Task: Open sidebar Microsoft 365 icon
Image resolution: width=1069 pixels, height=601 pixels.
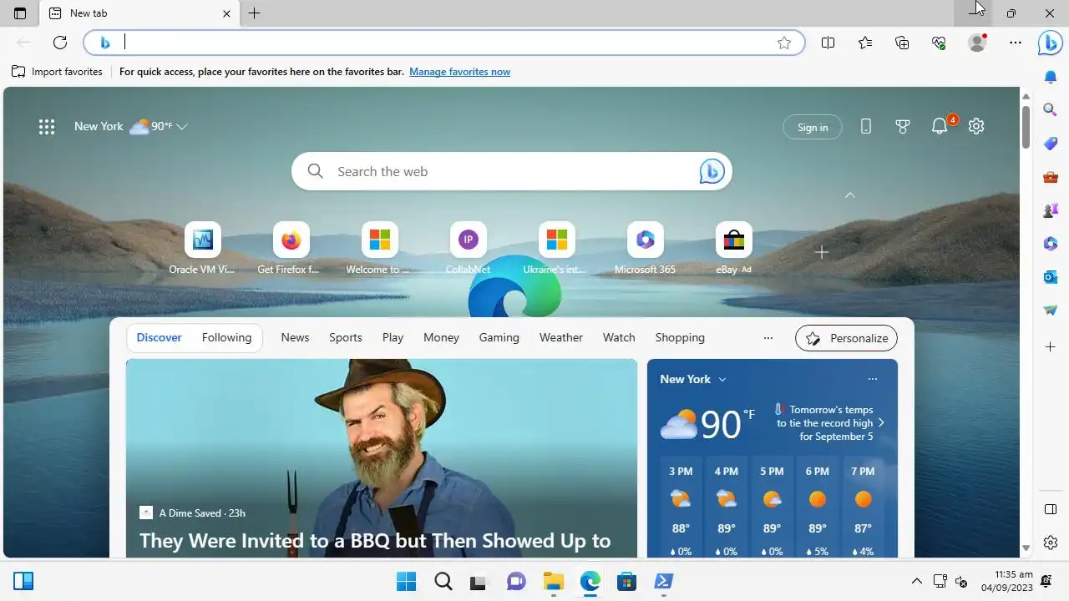Action: (1051, 244)
